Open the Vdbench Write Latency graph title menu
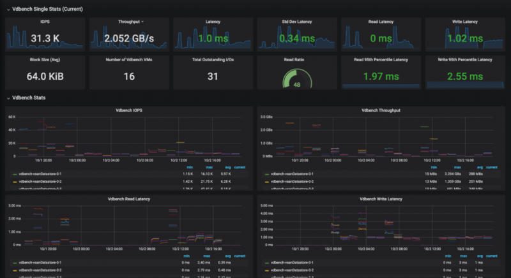This screenshot has height=278, width=511. (x=381, y=199)
